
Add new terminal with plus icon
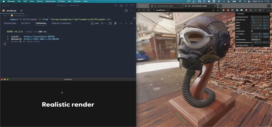click(102, 23)
